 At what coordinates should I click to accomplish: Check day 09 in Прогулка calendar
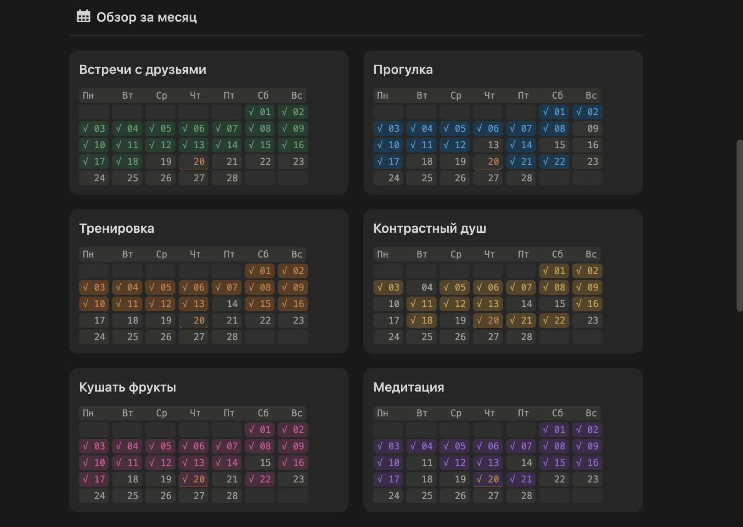coord(587,129)
